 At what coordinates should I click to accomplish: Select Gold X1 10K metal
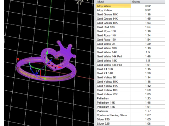[x=113, y=69]
